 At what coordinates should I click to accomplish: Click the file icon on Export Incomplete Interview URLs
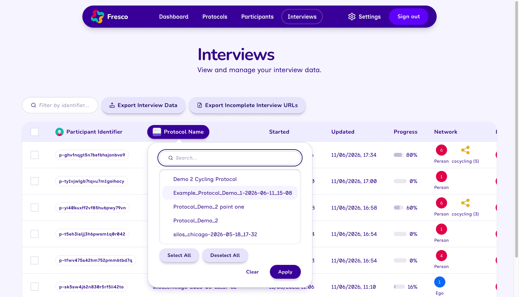[x=200, y=105]
